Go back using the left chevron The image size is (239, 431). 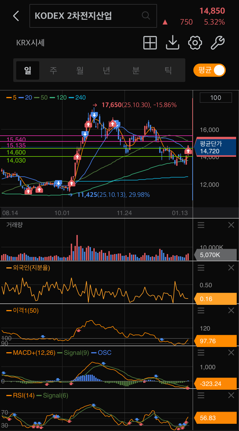pos(16,16)
